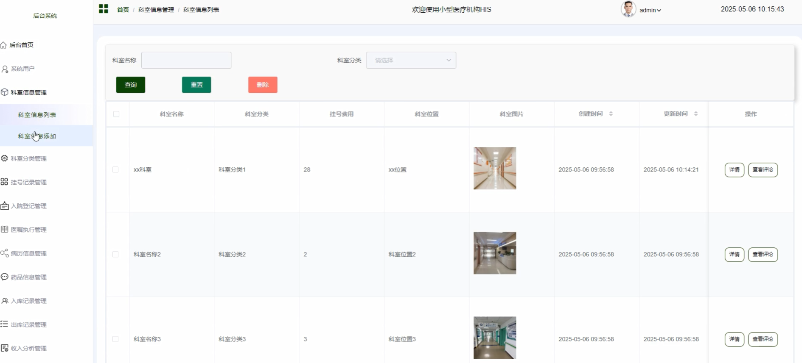Screen dimensions: 802x363
Task: Open the 科室名称3 hallway thumbnail image
Action: (x=495, y=338)
